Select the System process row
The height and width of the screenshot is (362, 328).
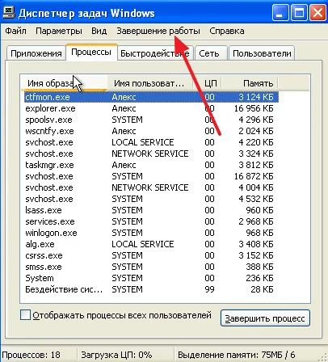[151, 278]
